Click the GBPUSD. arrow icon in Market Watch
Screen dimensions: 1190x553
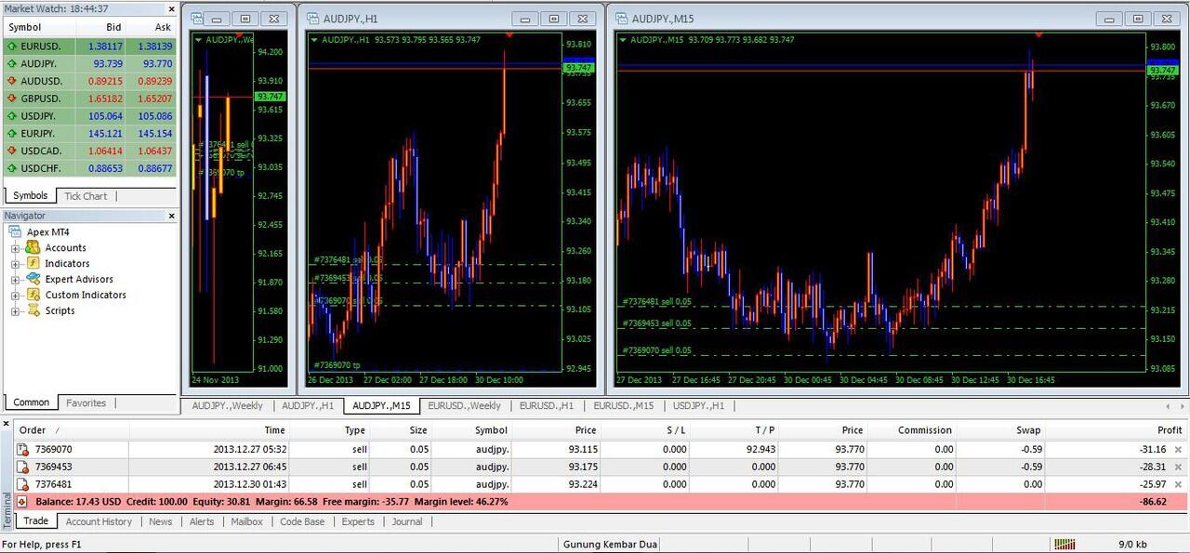click(11, 99)
